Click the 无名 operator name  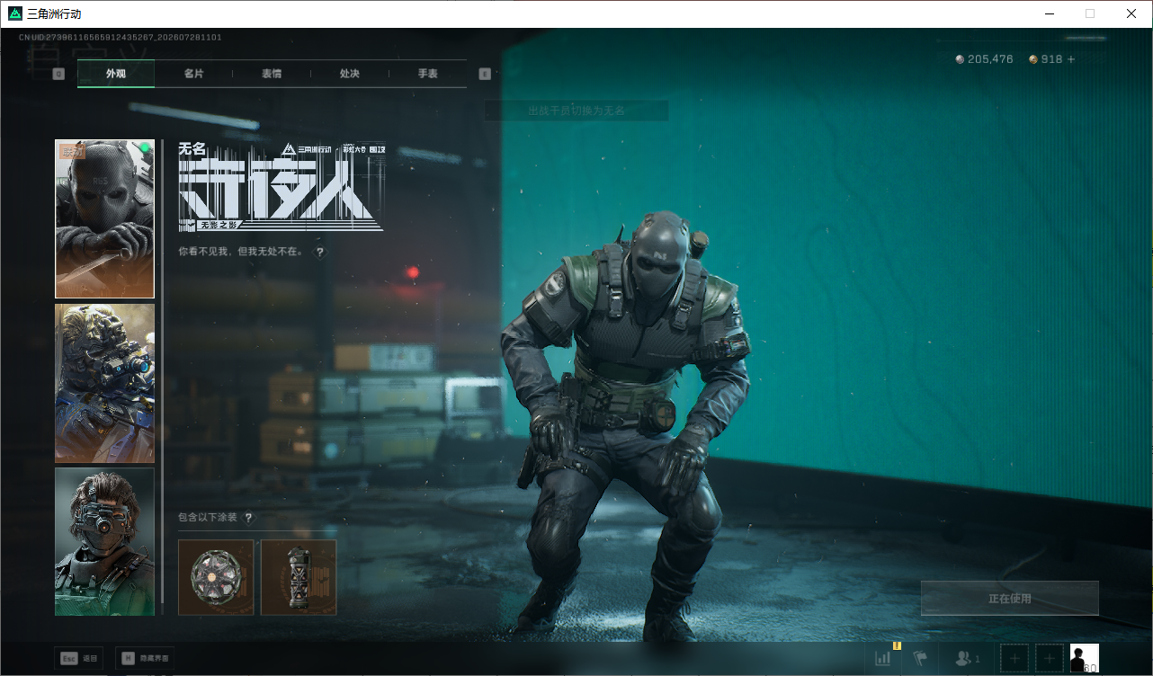pos(192,148)
